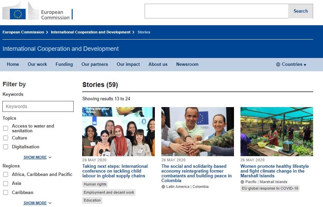Click the Stories (59) heading
Screen dimensions: 323x207
(x=100, y=85)
